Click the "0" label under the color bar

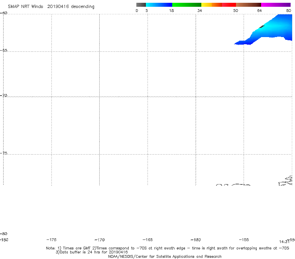[137, 11]
